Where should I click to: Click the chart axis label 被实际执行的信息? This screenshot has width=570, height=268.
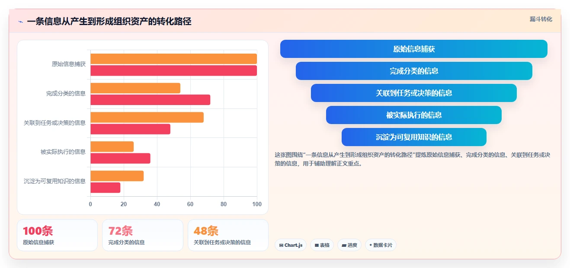tap(63, 152)
